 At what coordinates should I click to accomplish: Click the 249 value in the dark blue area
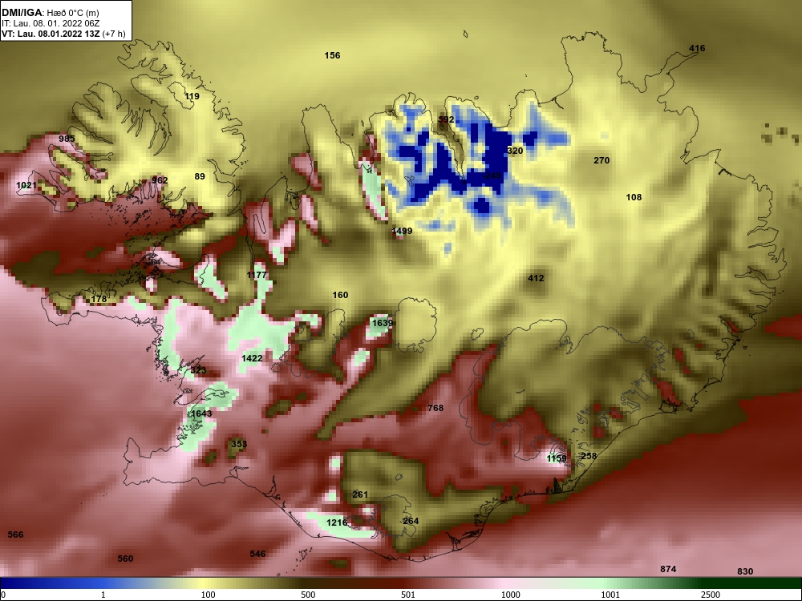click(493, 175)
